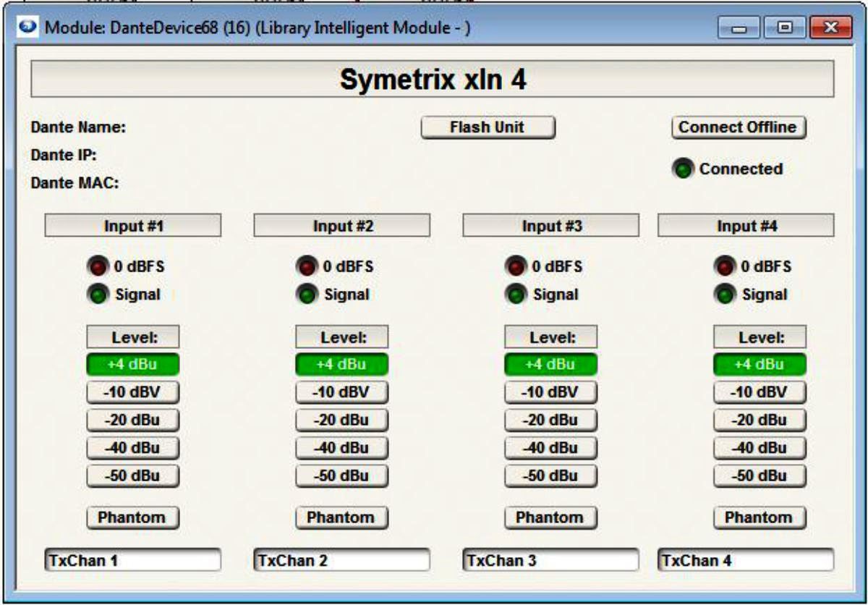Toggle Phantom power on Input #4
This screenshot has height=605, width=868.
click(760, 518)
